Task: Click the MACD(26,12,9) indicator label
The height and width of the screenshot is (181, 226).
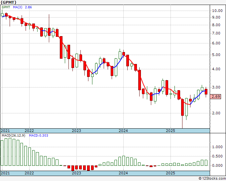Action: tap(13, 136)
